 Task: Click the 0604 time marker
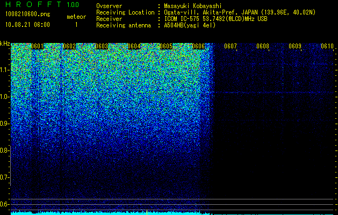point(134,46)
